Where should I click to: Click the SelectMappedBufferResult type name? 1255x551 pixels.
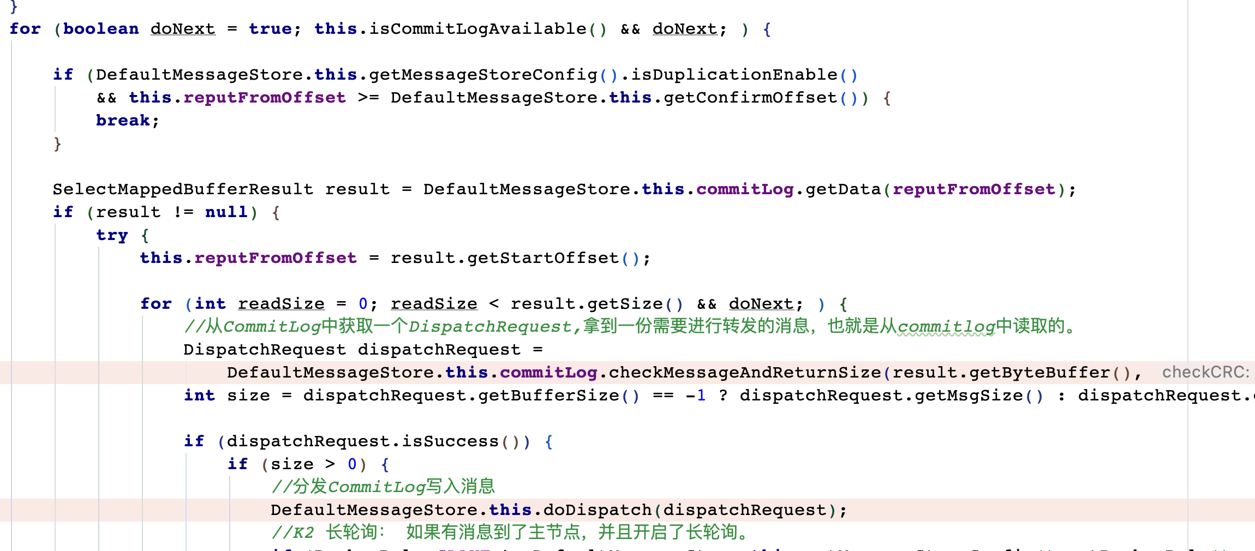click(x=183, y=189)
